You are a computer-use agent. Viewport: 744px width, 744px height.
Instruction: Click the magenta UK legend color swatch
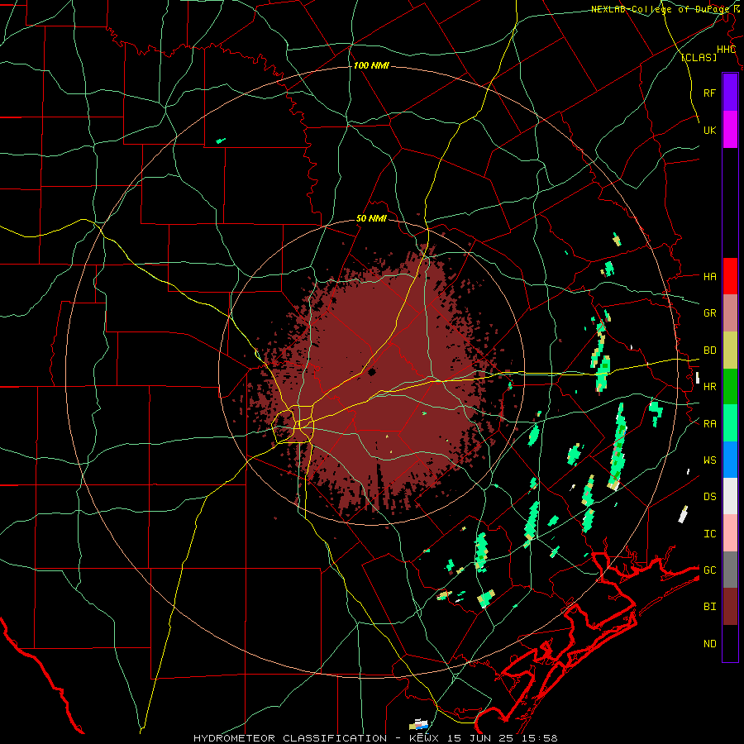click(730, 129)
